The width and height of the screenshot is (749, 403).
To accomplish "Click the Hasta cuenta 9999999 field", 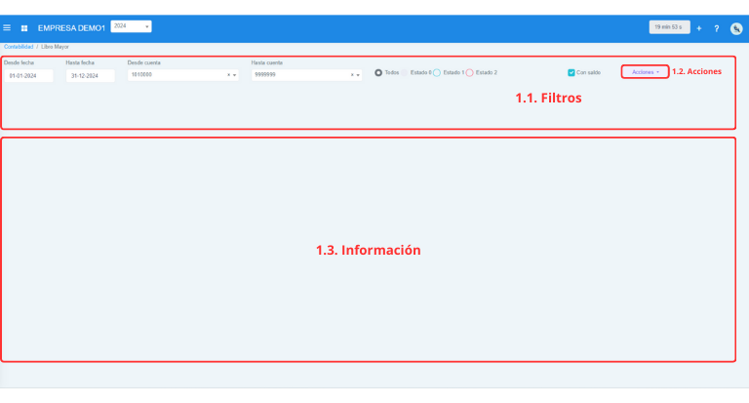I will tap(306, 75).
